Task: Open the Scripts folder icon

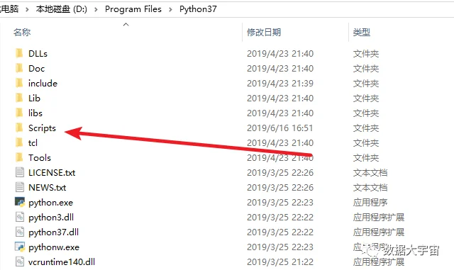Action: pos(19,128)
